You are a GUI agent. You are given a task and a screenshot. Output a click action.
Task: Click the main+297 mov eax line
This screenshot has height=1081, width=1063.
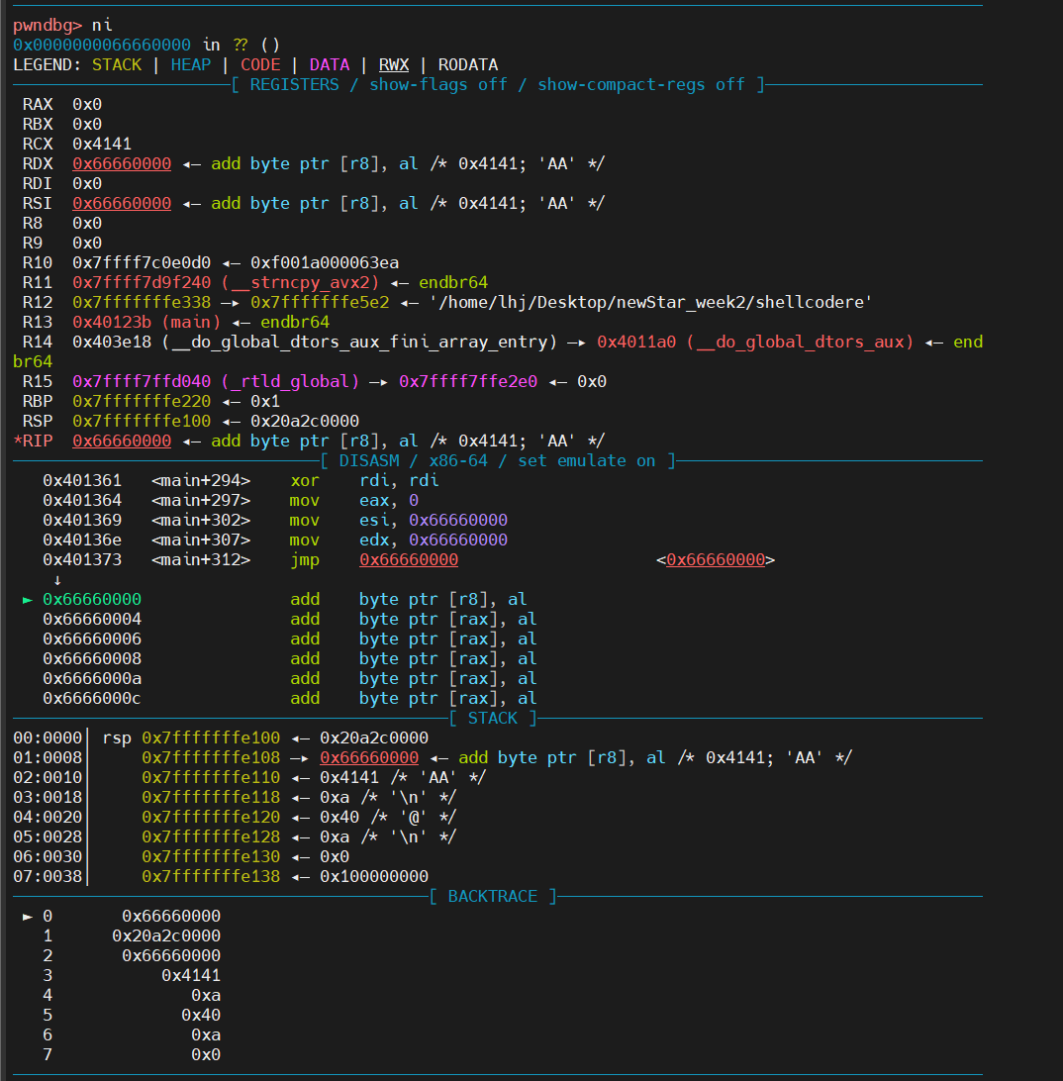pyautogui.click(x=231, y=501)
